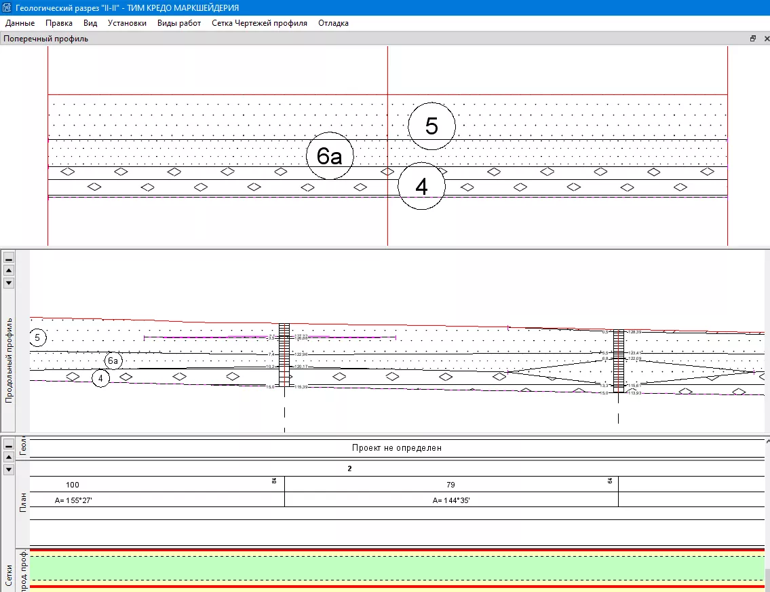Collapse the bottom grids panel with minus button

click(x=9, y=445)
